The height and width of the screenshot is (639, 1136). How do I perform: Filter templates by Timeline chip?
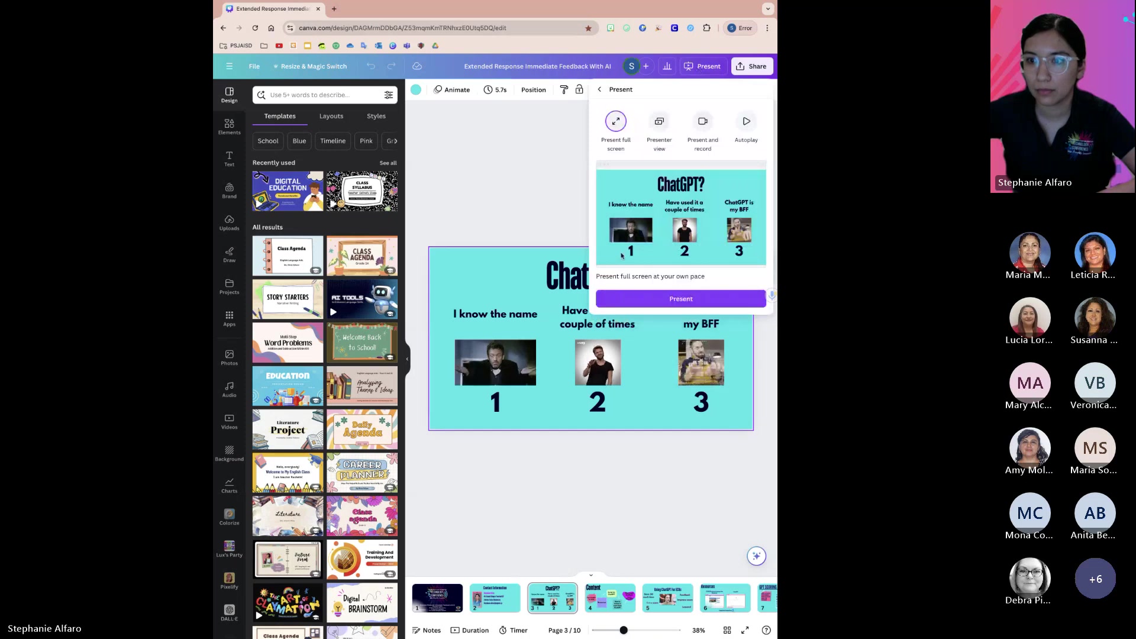[x=333, y=141]
